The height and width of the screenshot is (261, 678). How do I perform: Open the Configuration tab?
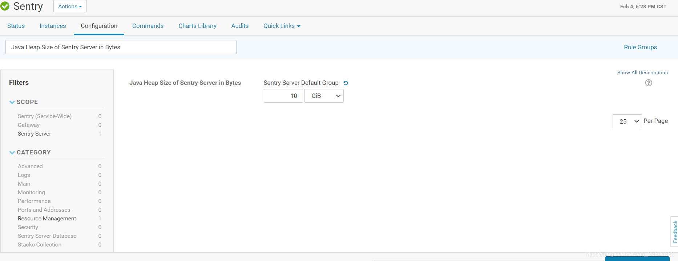point(99,26)
